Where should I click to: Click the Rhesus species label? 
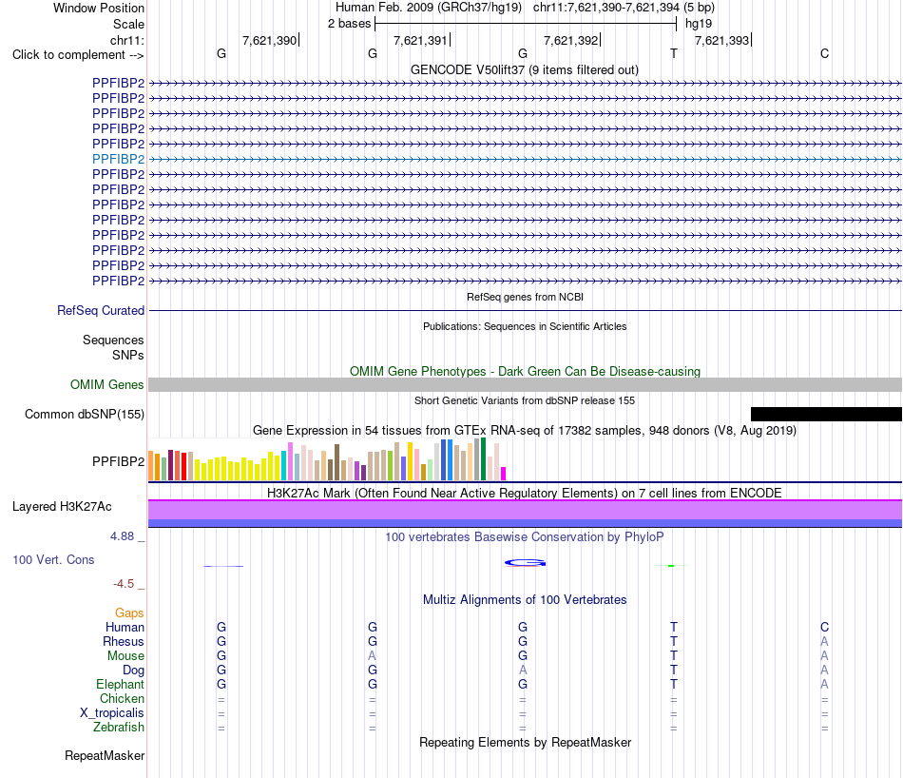point(124,641)
